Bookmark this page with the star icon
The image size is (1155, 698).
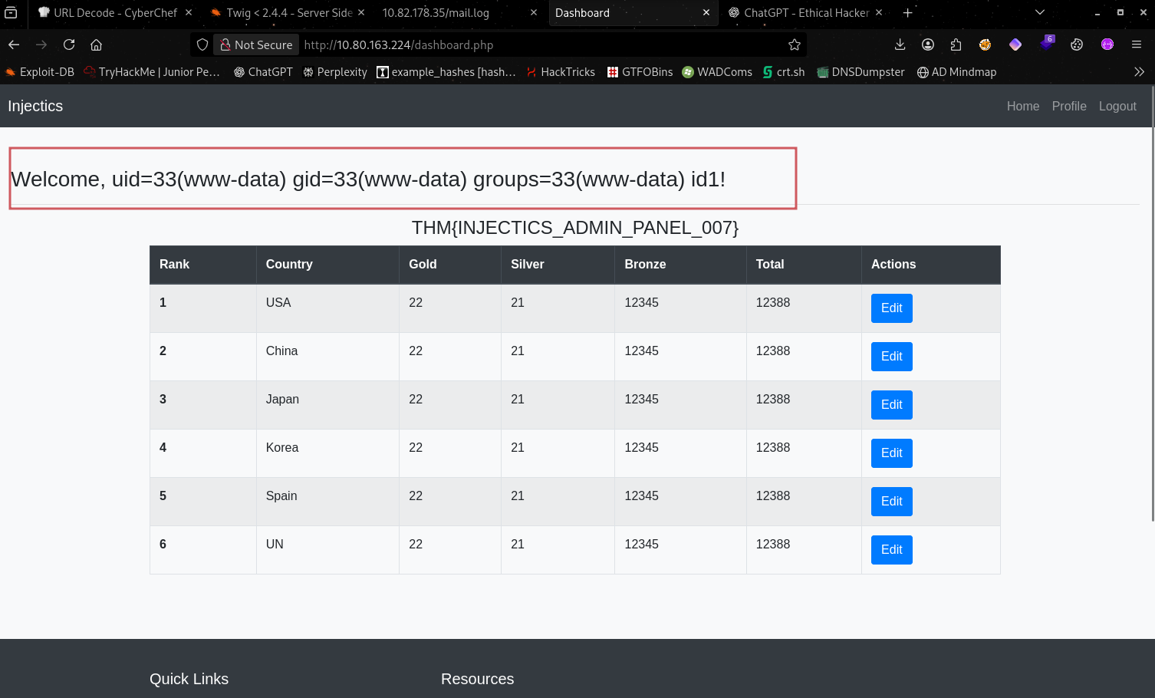point(795,44)
